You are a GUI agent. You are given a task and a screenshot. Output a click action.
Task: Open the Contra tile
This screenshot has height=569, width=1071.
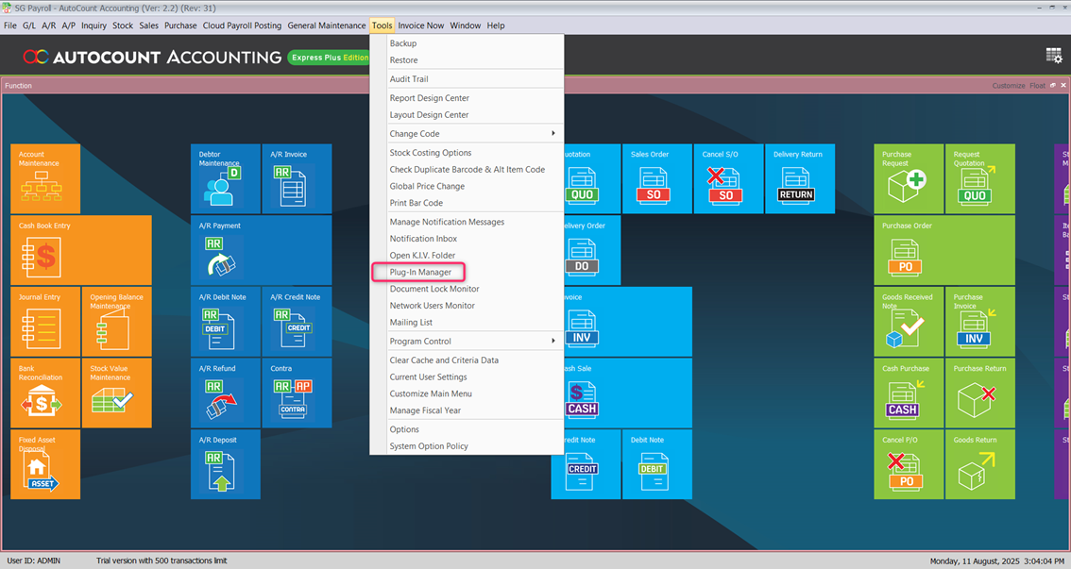(297, 393)
